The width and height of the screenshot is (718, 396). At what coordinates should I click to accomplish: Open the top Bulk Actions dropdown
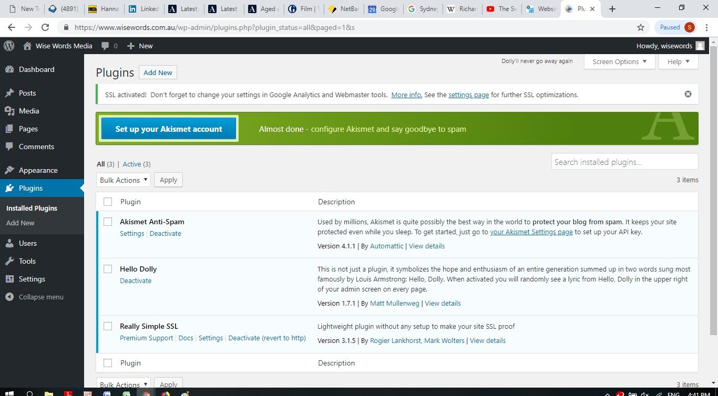[124, 180]
